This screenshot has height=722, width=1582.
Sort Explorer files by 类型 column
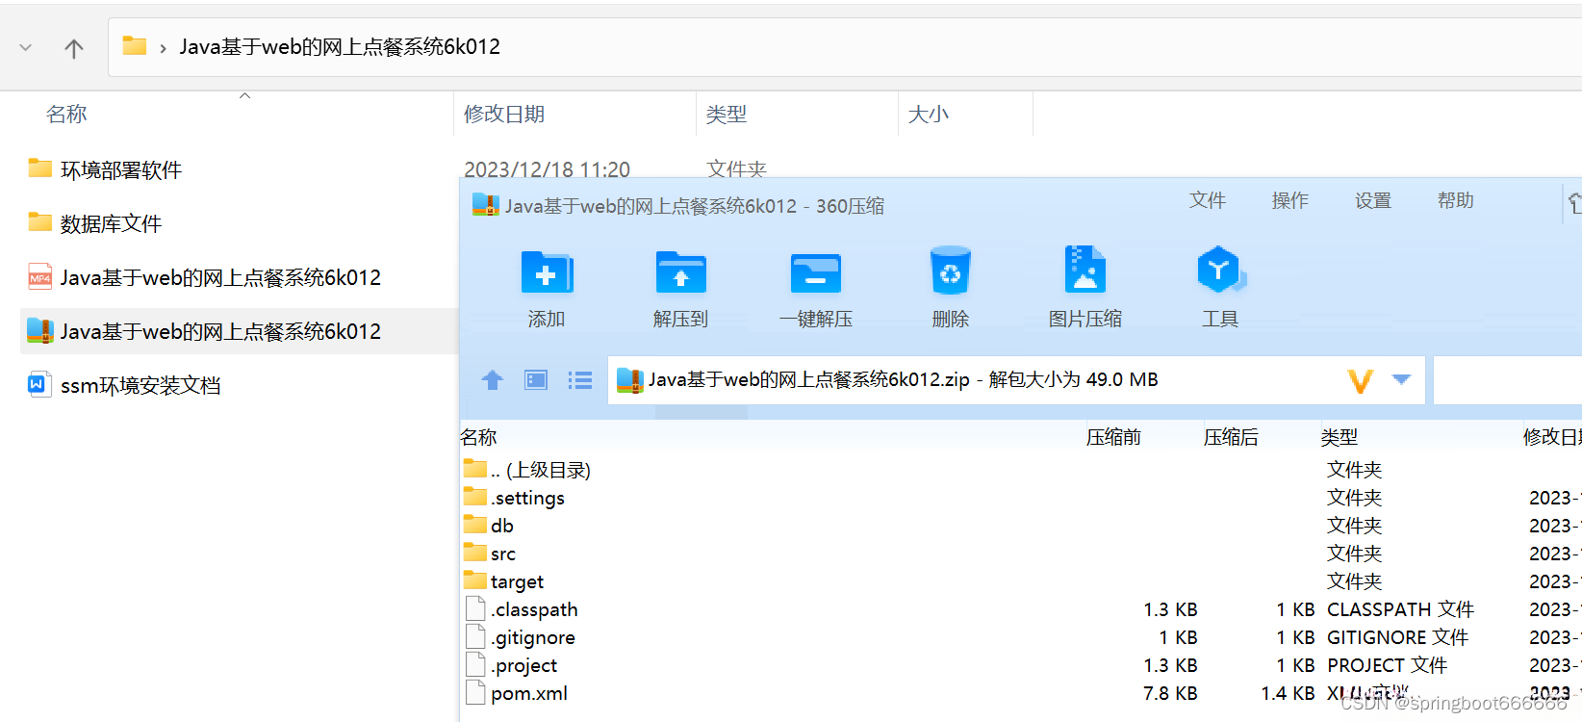pyautogui.click(x=726, y=114)
